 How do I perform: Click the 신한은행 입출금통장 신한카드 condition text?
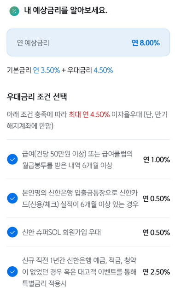(80, 198)
